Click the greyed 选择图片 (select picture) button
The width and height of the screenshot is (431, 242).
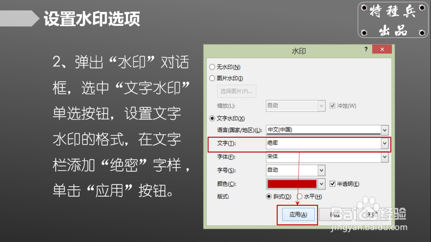tap(237, 91)
